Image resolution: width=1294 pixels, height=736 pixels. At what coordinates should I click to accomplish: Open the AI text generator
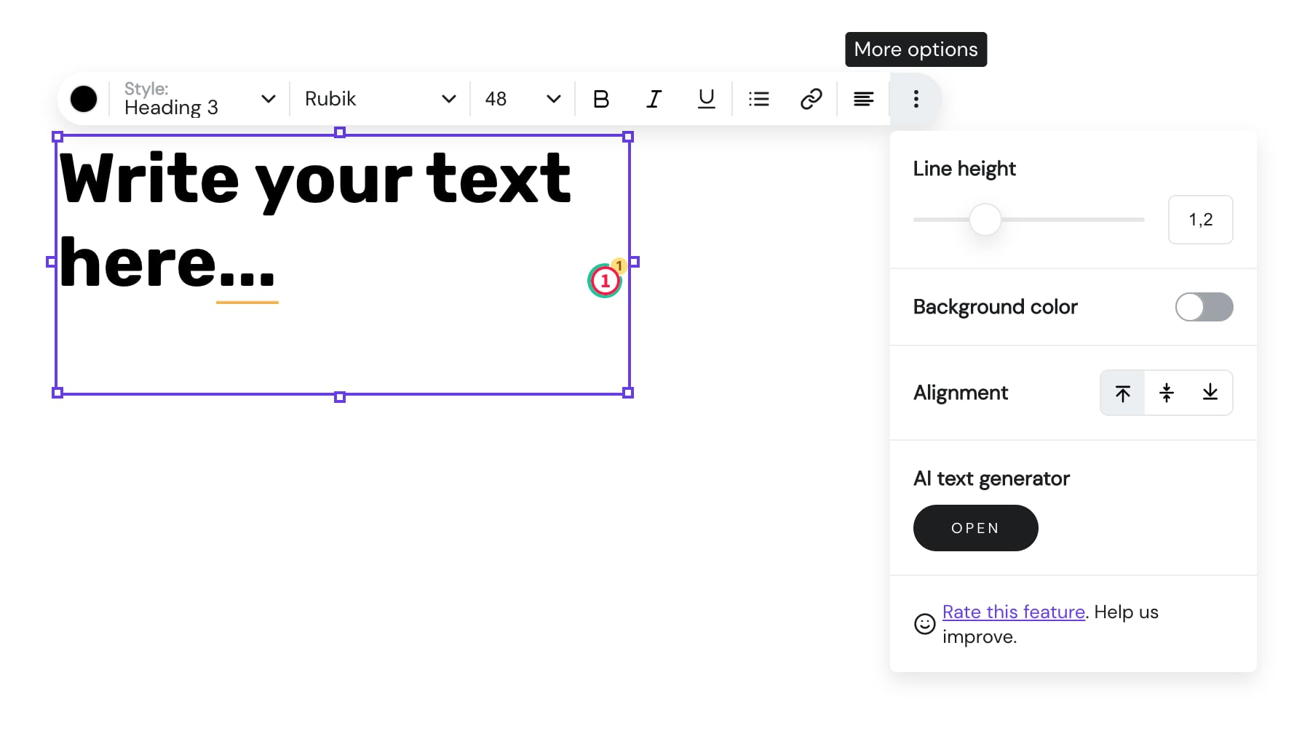[975, 528]
